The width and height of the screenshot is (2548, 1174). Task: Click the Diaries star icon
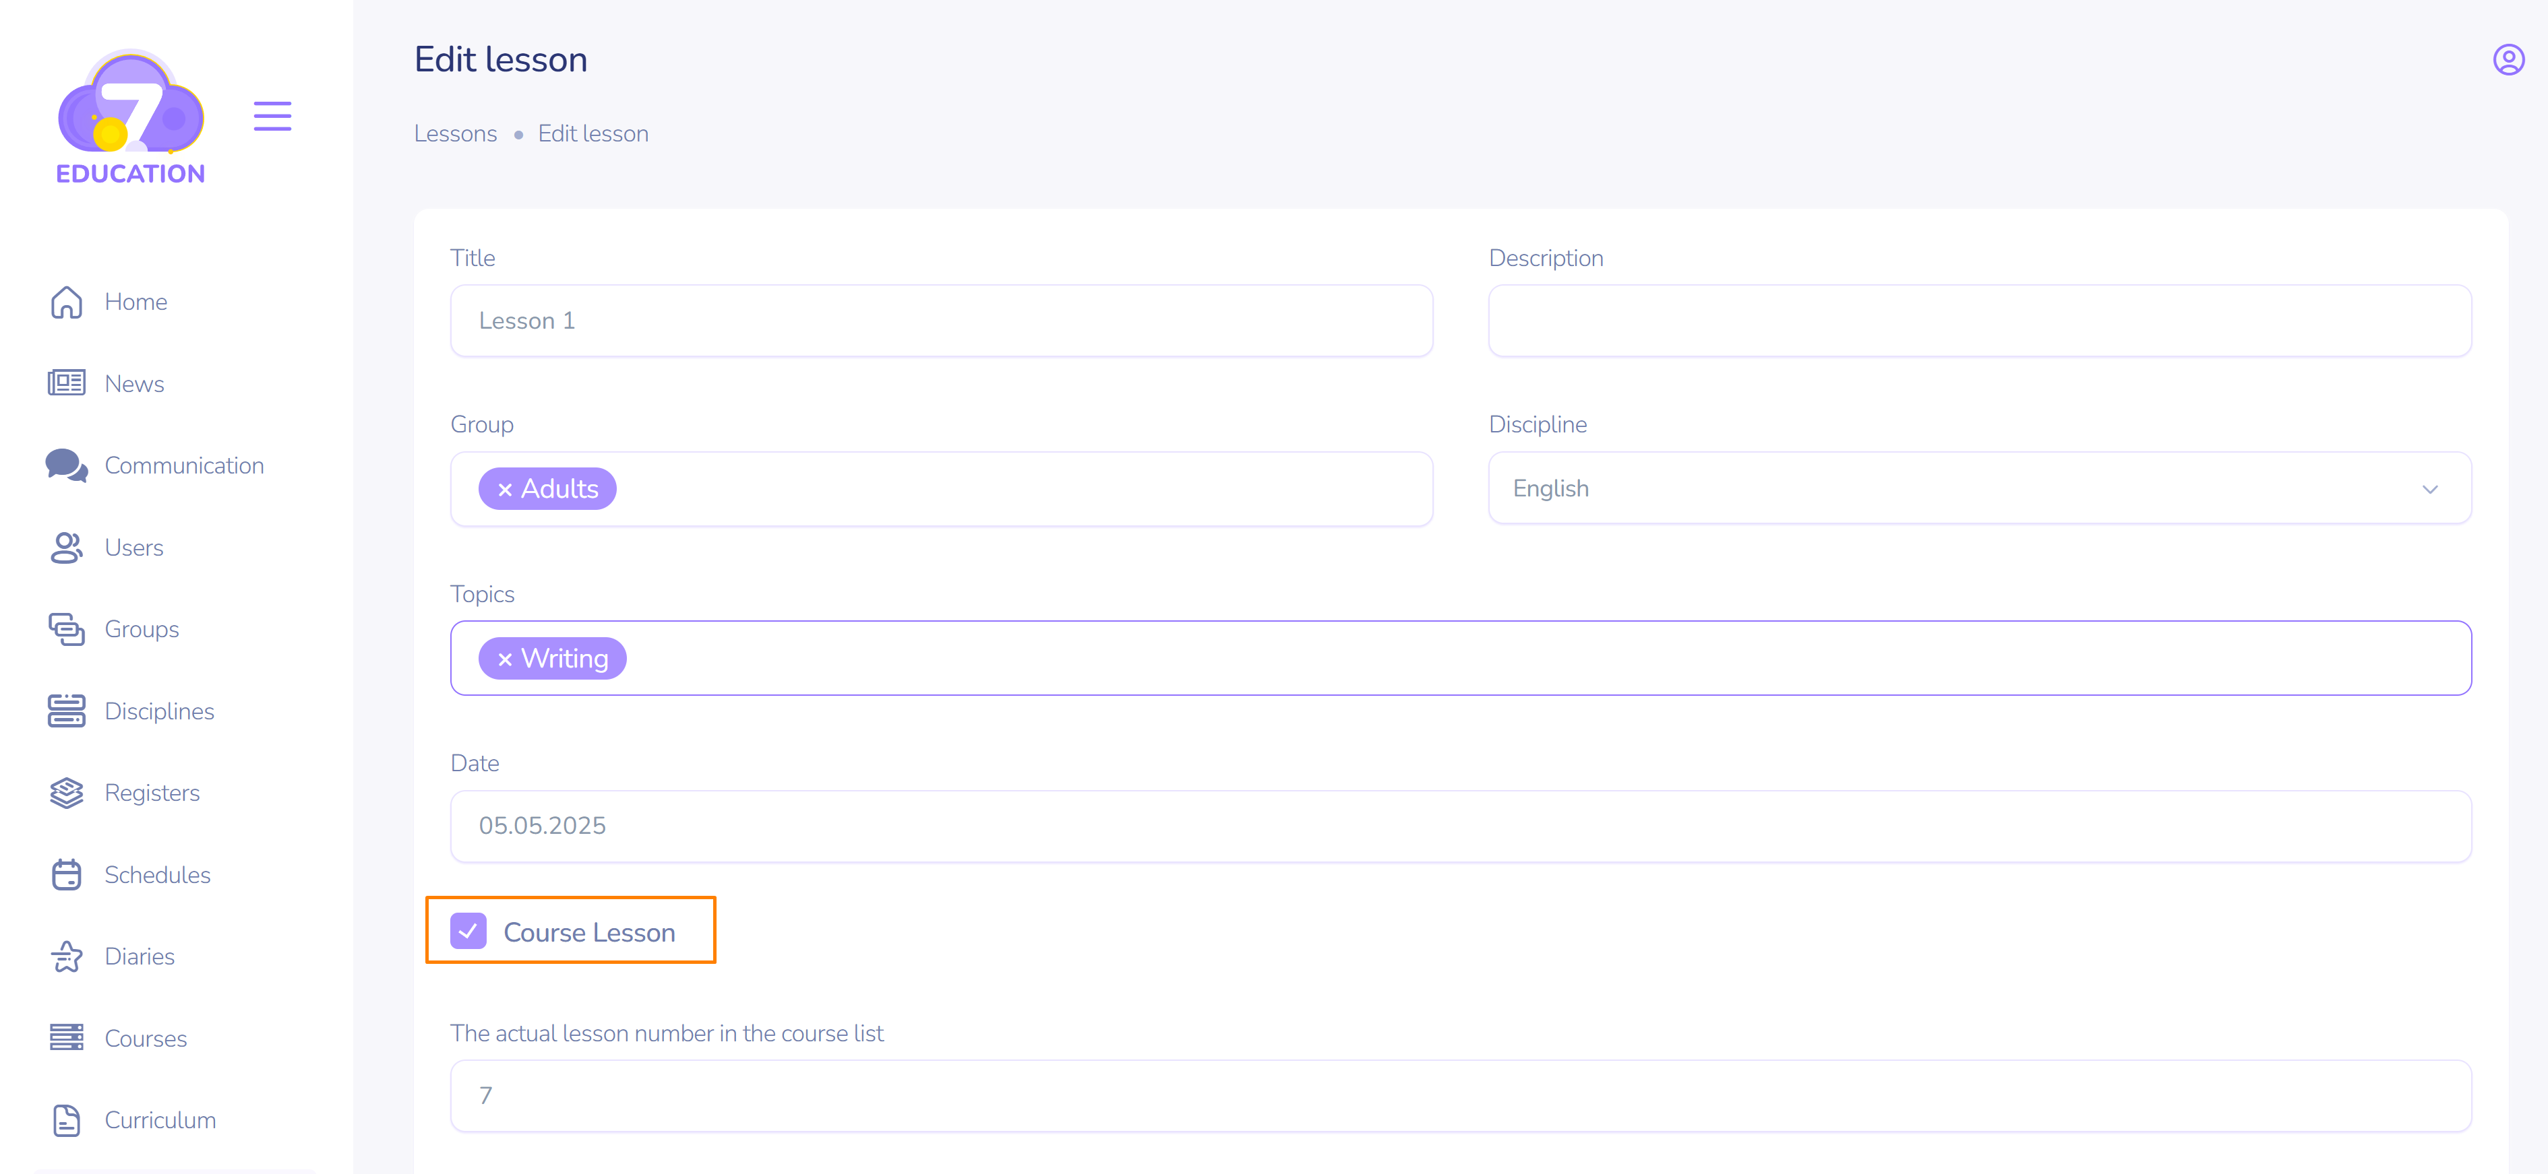[x=66, y=956]
